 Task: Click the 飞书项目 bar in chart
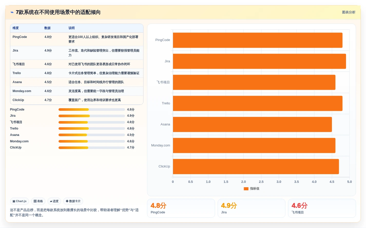[254, 82]
